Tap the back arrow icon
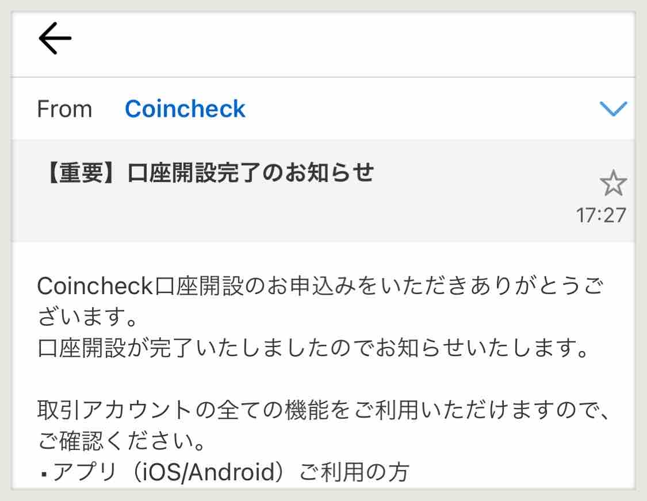The height and width of the screenshot is (501, 647). tap(55, 39)
